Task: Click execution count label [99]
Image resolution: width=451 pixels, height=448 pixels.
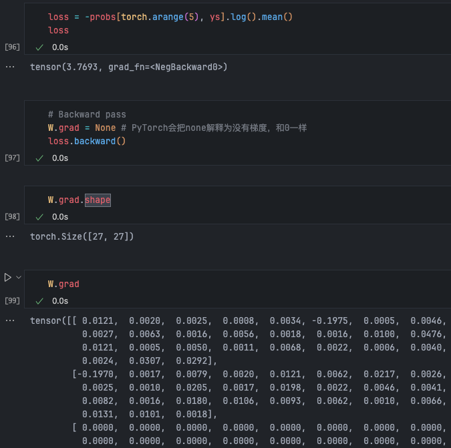Action: [12, 301]
